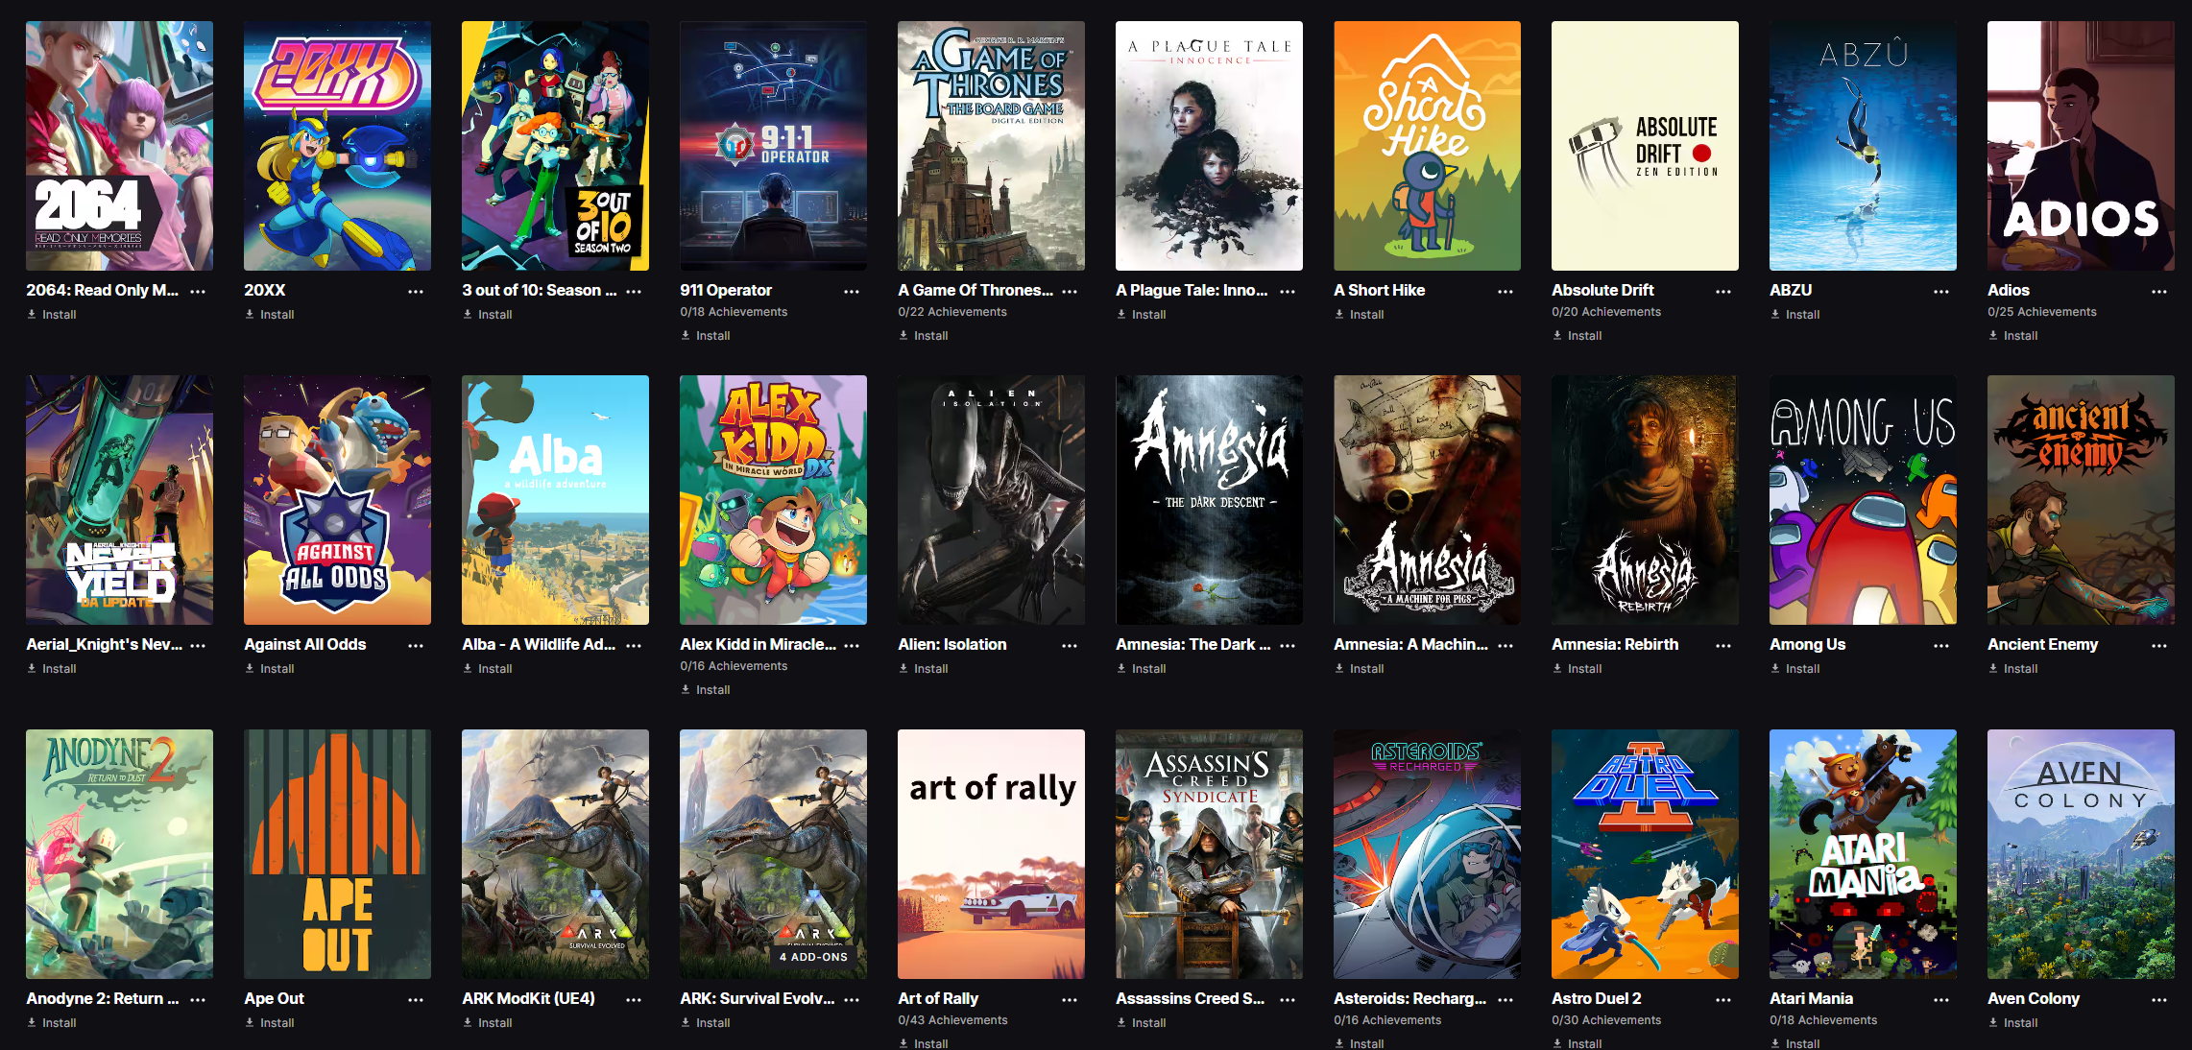Open more options for Against All Odds
The height and width of the screenshot is (1050, 2192).
tap(416, 646)
